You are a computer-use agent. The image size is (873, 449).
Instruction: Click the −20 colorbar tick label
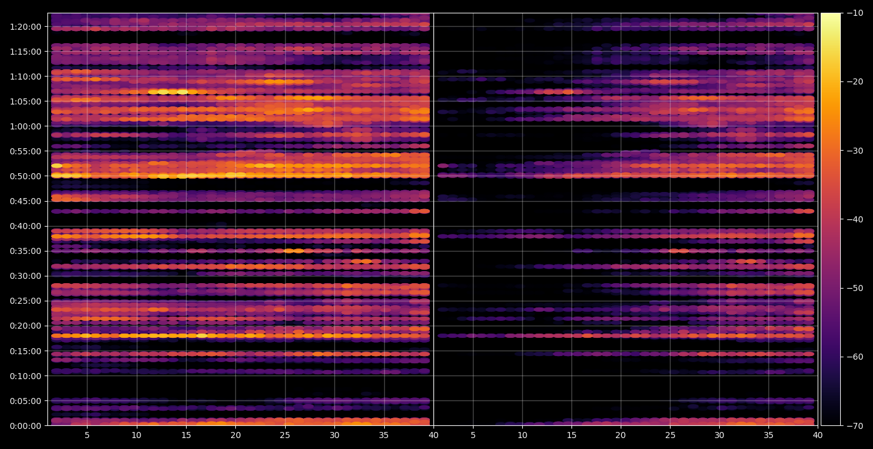click(x=855, y=82)
